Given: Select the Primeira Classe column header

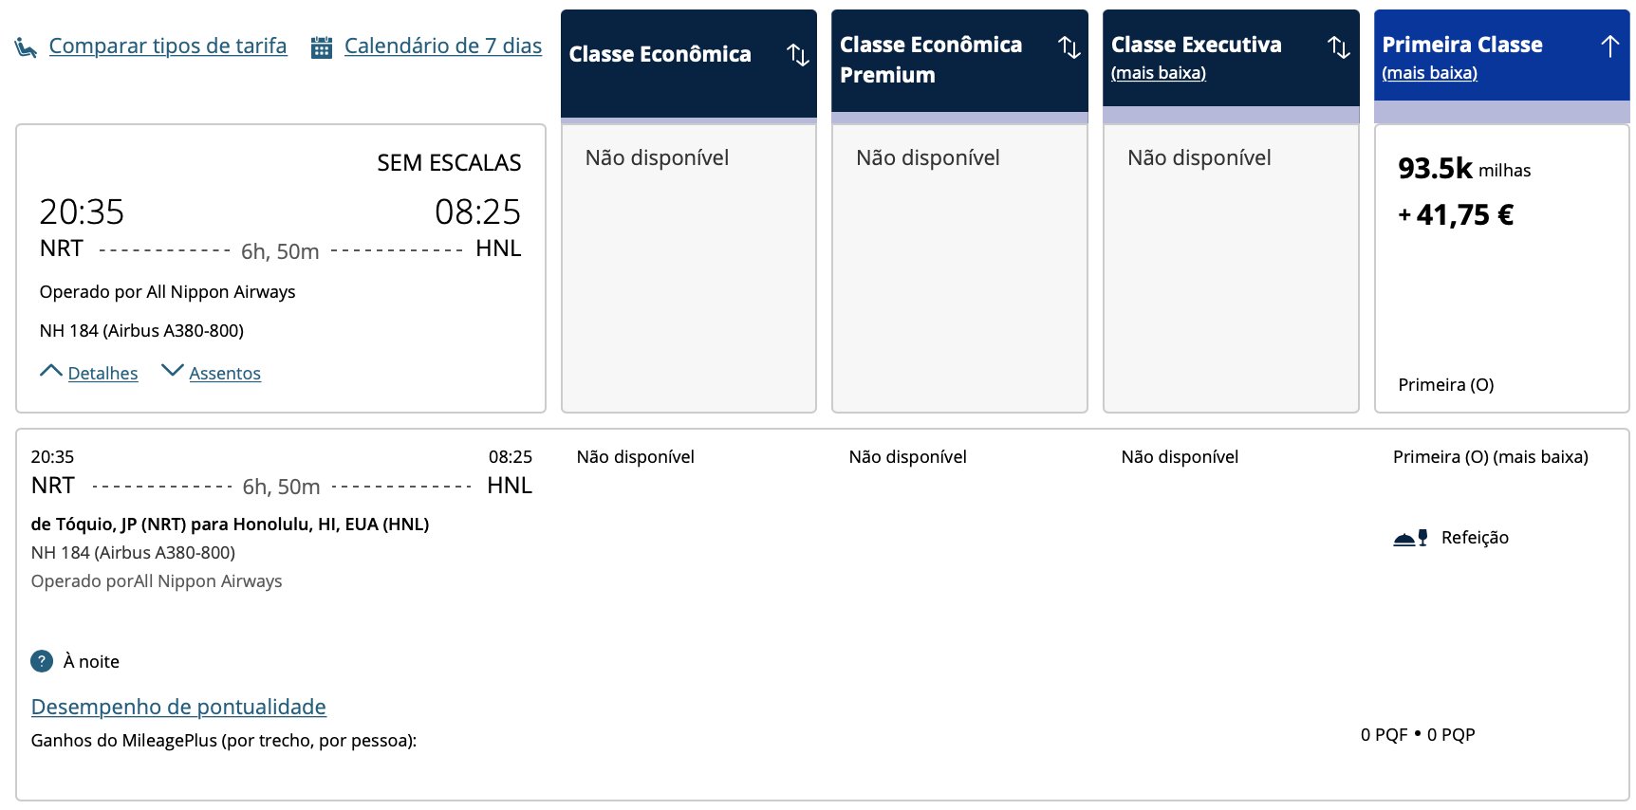Looking at the screenshot, I should [x=1461, y=45].
